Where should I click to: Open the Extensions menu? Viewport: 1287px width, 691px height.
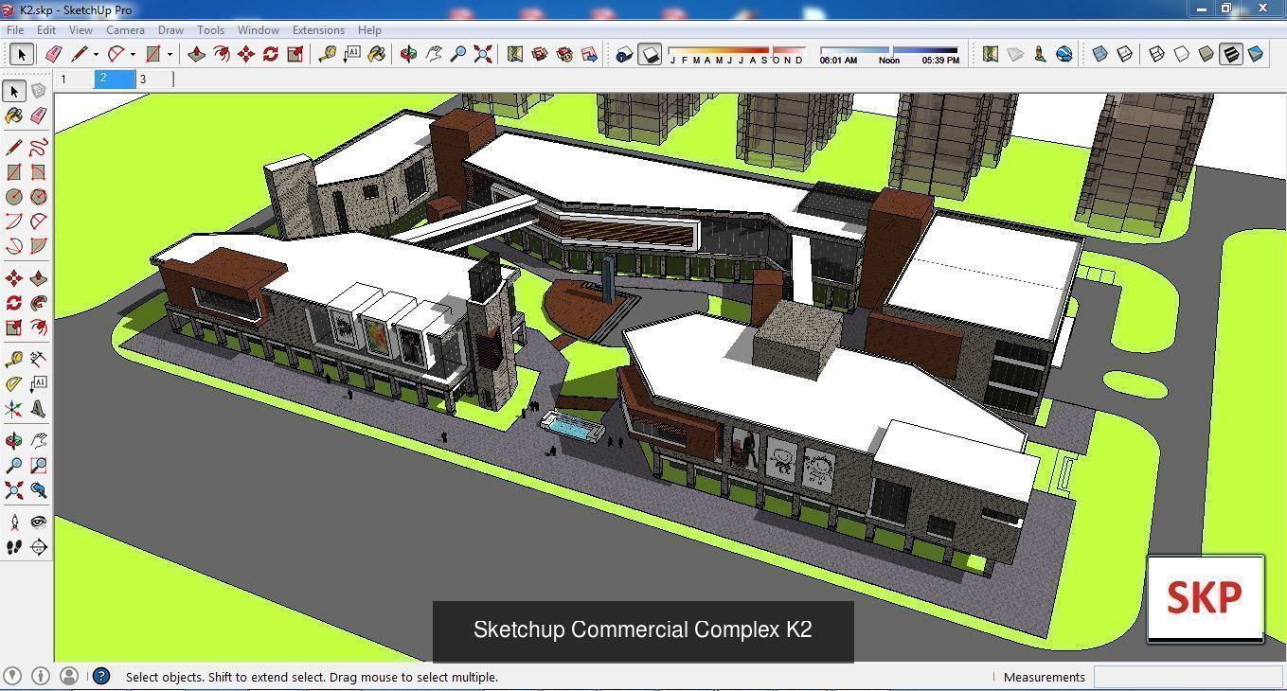(318, 30)
